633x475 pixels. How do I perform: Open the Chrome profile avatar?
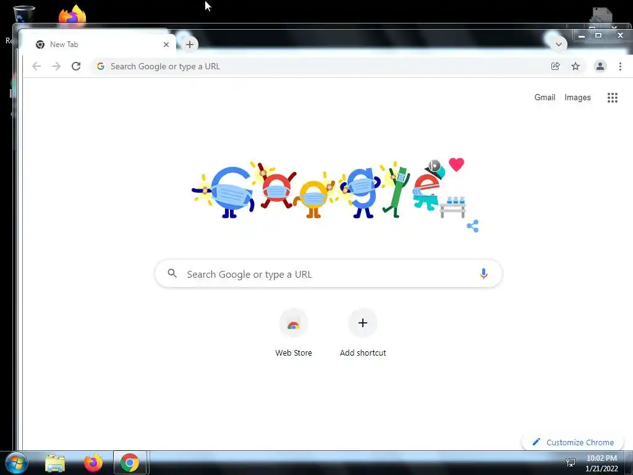(600, 66)
